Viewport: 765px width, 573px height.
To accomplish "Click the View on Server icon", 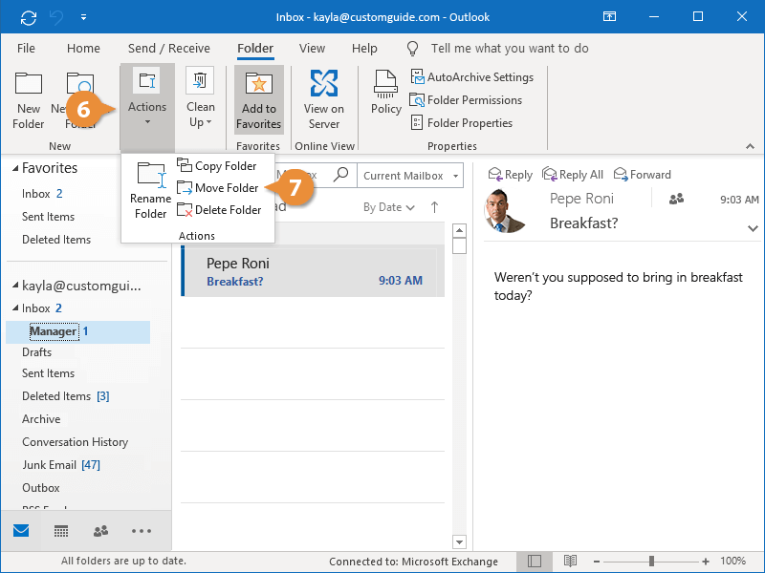I will [324, 83].
